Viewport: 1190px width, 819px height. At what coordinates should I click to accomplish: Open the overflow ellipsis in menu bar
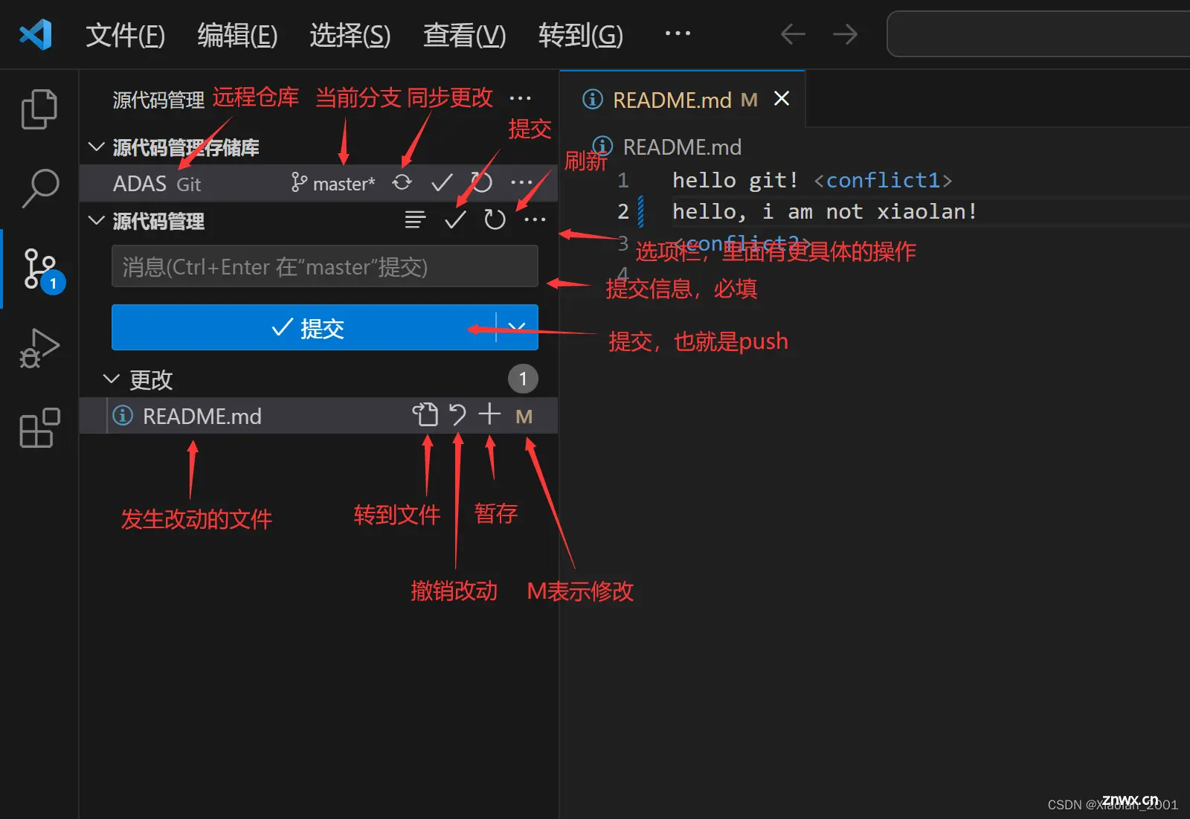coord(678,33)
